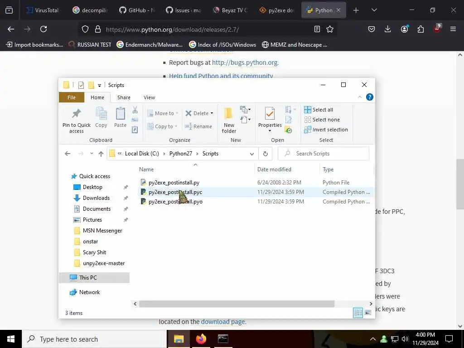This screenshot has width=464, height=348.
Task: Click the Edit icon in the Open group
Action: coord(288,120)
